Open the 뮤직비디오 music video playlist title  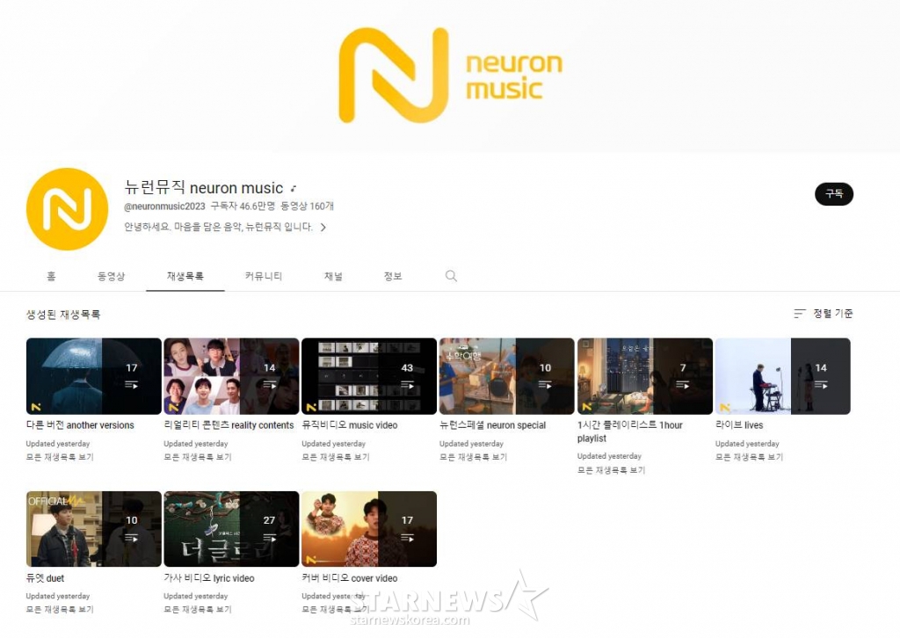click(x=350, y=425)
